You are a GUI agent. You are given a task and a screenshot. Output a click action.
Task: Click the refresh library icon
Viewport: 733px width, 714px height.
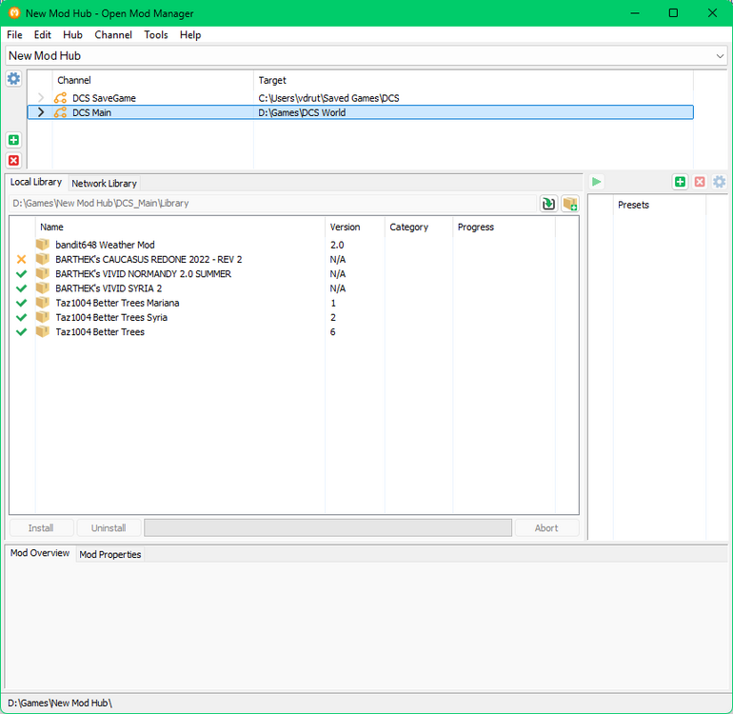[x=548, y=204]
